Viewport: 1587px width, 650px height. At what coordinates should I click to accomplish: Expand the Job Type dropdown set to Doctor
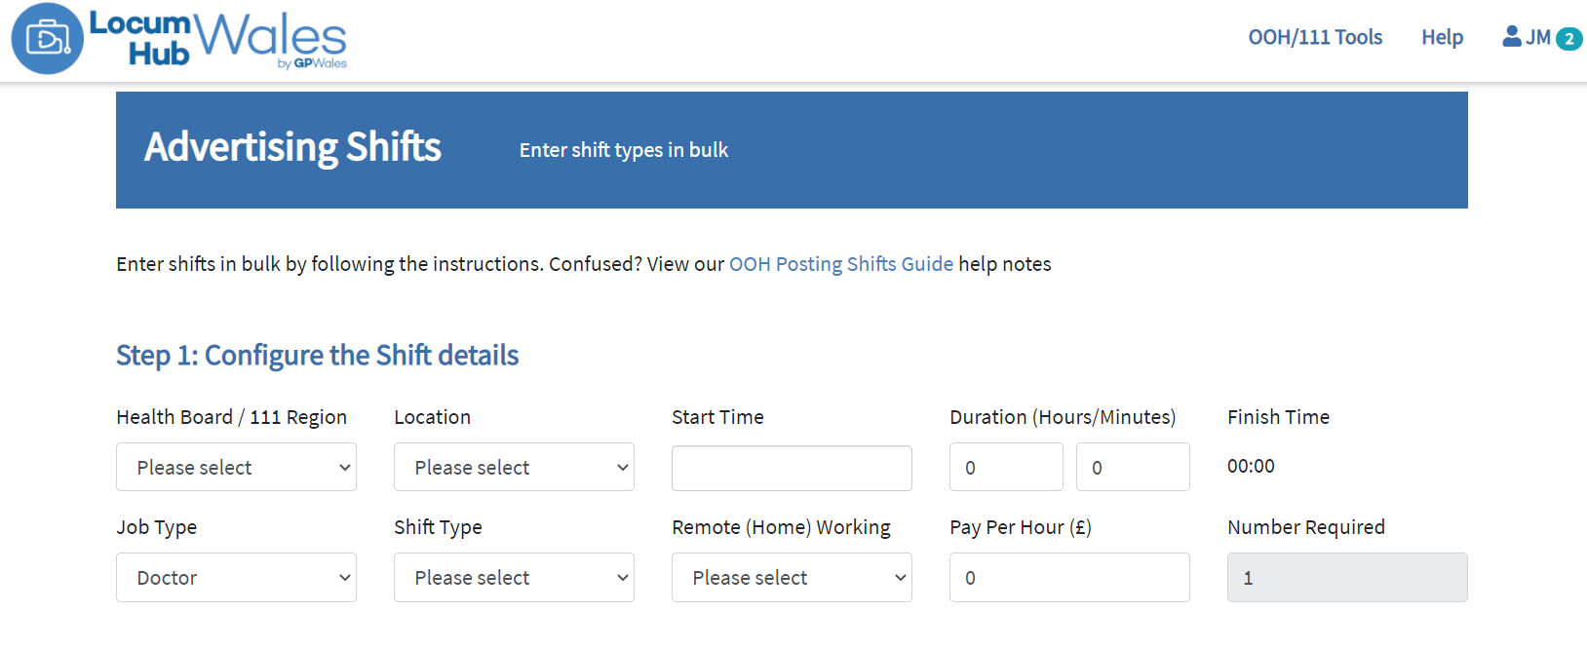(x=236, y=578)
